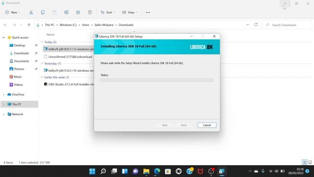Click the Name column header

[51, 34]
